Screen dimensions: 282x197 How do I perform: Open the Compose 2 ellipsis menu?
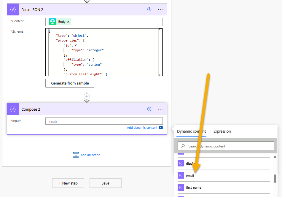[x=161, y=109]
